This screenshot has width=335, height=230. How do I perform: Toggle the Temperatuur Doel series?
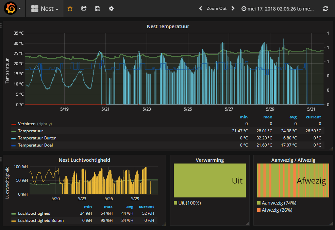(x=35, y=145)
